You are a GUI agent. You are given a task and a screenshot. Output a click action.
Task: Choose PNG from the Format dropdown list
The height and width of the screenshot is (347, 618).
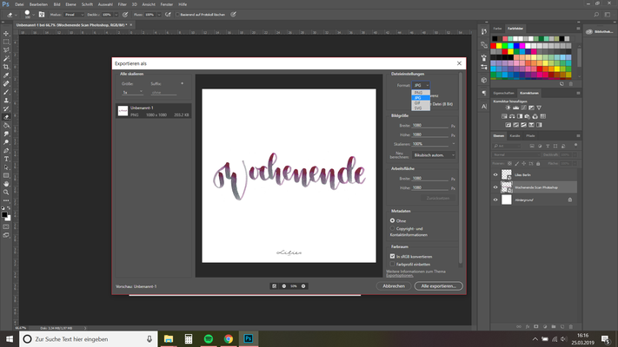point(418,92)
